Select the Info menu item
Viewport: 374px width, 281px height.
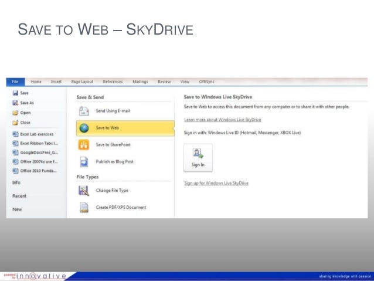(x=16, y=182)
